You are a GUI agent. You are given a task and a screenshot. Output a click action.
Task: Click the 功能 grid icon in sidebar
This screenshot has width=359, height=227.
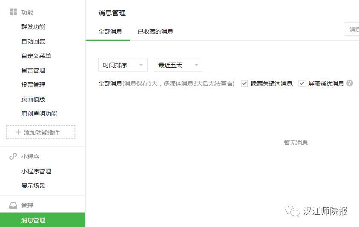pos(13,12)
